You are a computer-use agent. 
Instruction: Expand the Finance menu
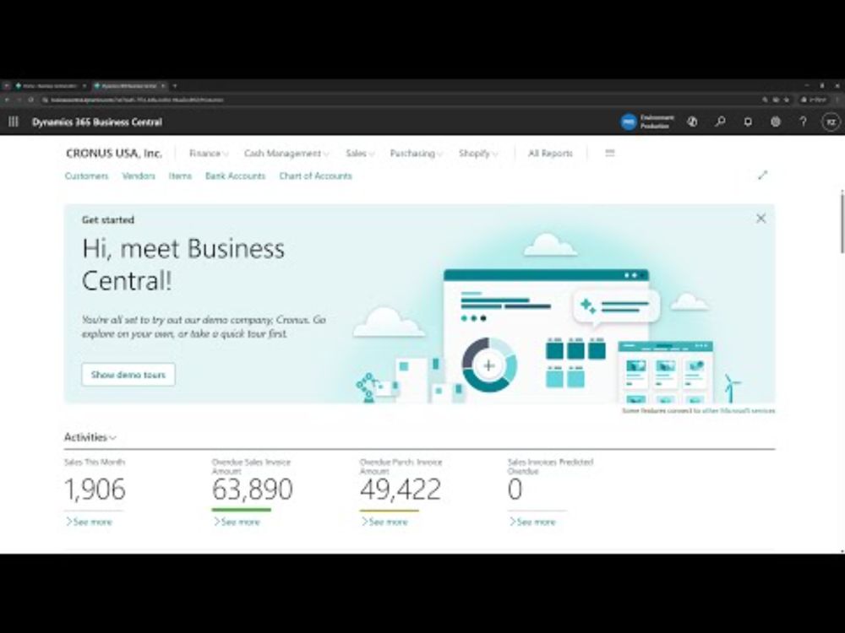coord(209,154)
